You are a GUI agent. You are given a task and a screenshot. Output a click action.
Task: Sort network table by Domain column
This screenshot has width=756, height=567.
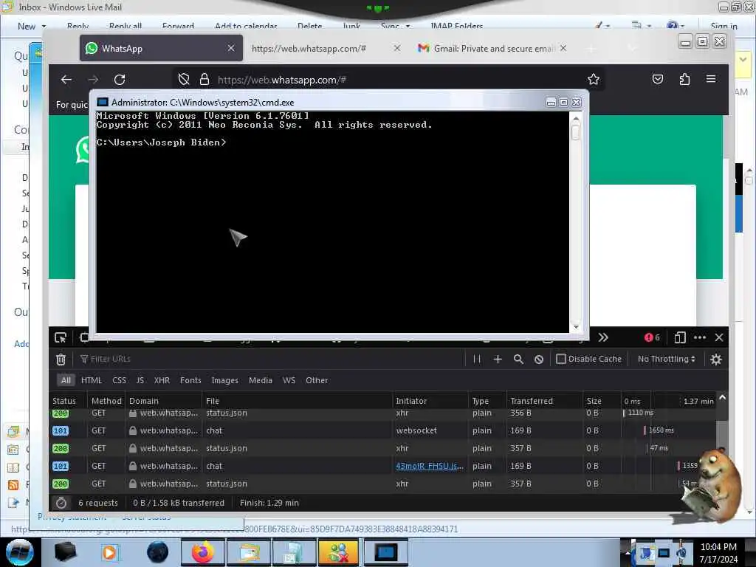coord(163,401)
